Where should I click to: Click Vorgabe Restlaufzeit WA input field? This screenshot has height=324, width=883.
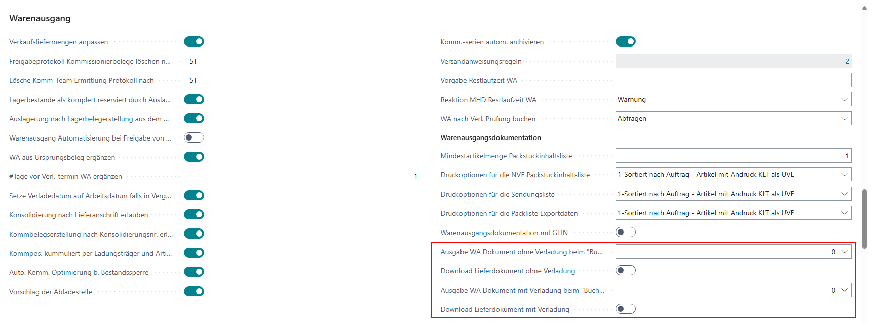733,80
